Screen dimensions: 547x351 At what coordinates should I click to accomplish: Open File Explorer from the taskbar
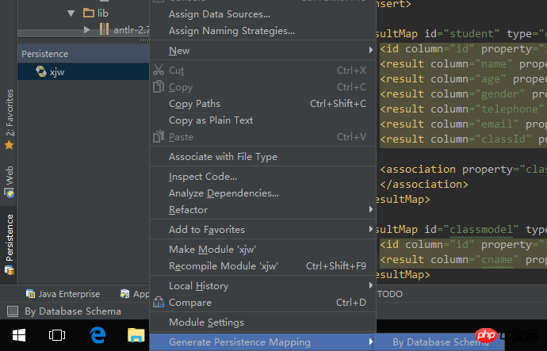click(136, 335)
